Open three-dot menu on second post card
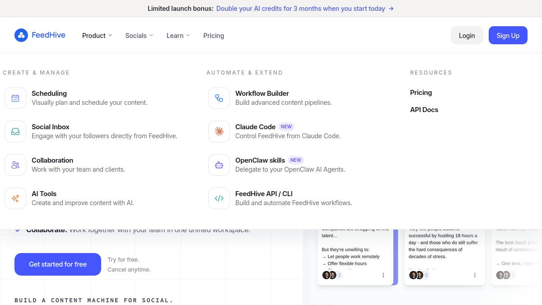542x305 pixels. [x=475, y=275]
